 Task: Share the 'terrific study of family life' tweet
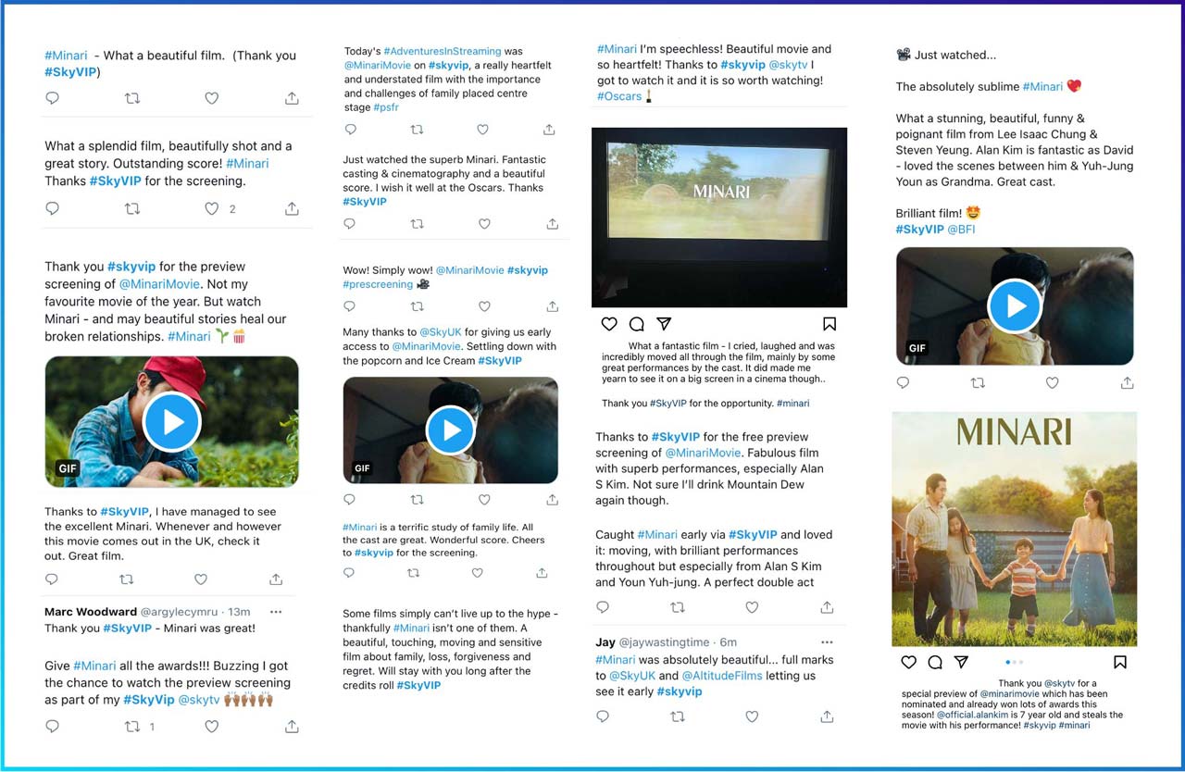pyautogui.click(x=542, y=573)
